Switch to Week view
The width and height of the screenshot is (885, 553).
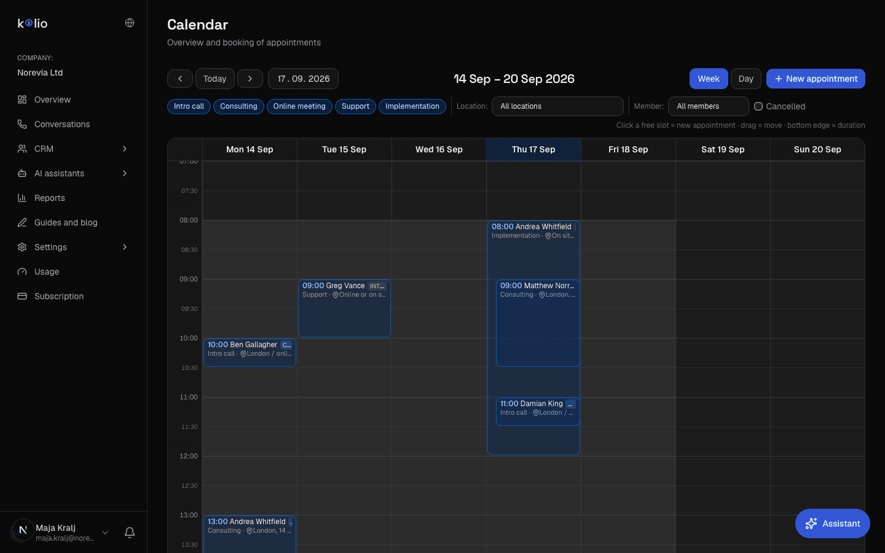pos(709,79)
